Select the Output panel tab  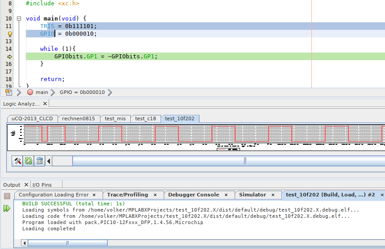point(12,185)
